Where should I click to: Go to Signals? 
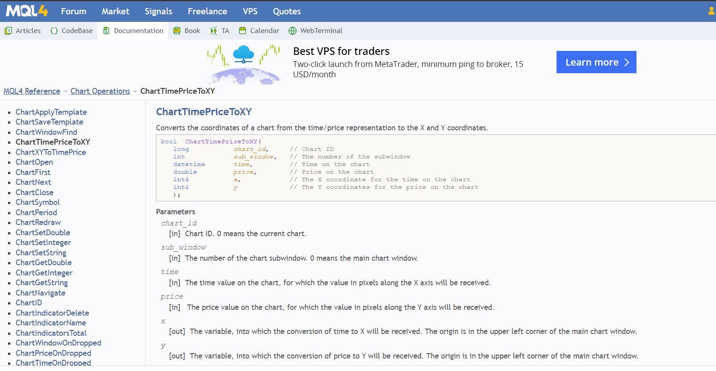(159, 11)
